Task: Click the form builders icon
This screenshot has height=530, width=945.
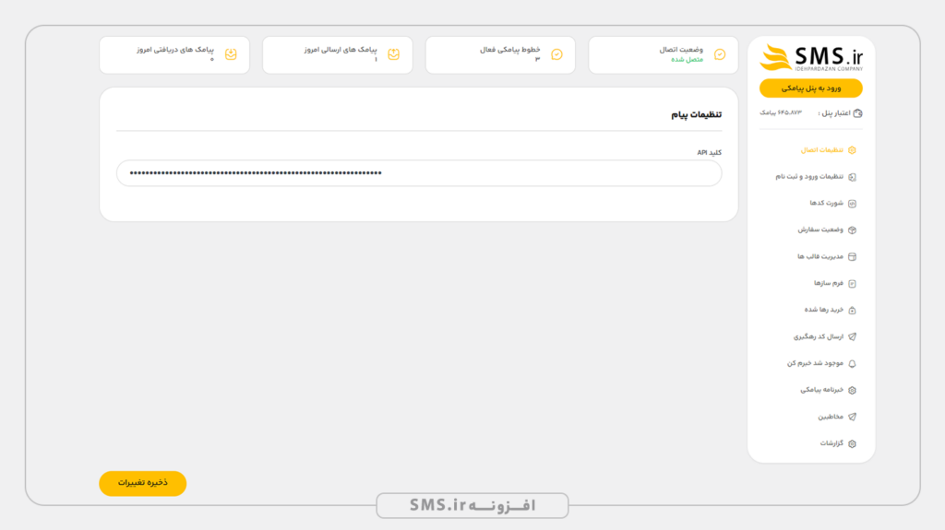Action: tap(852, 284)
